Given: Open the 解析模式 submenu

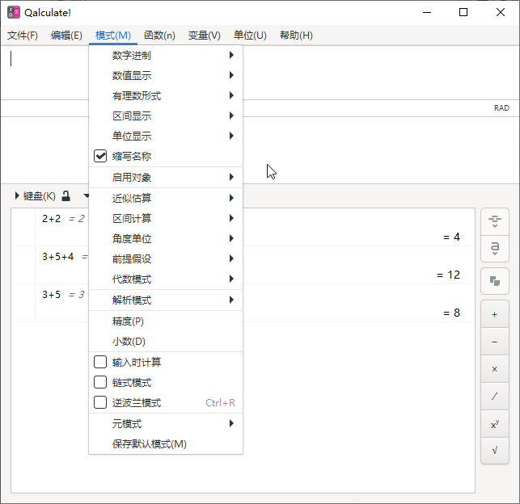Looking at the screenshot, I should coord(166,300).
